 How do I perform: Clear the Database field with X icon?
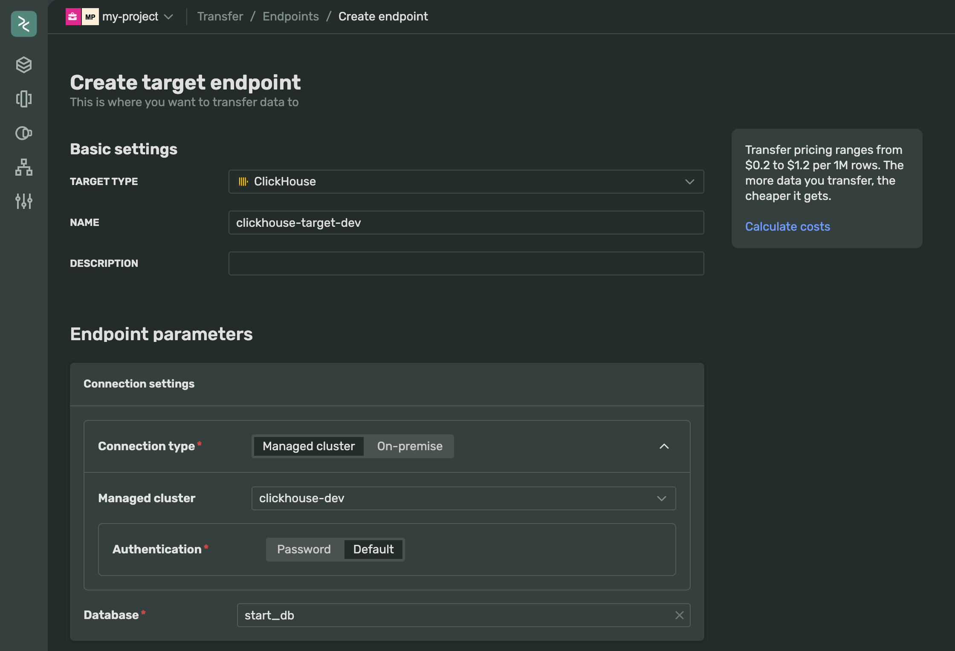[680, 615]
